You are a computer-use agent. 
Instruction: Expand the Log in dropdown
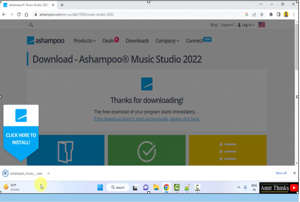[x=246, y=25]
